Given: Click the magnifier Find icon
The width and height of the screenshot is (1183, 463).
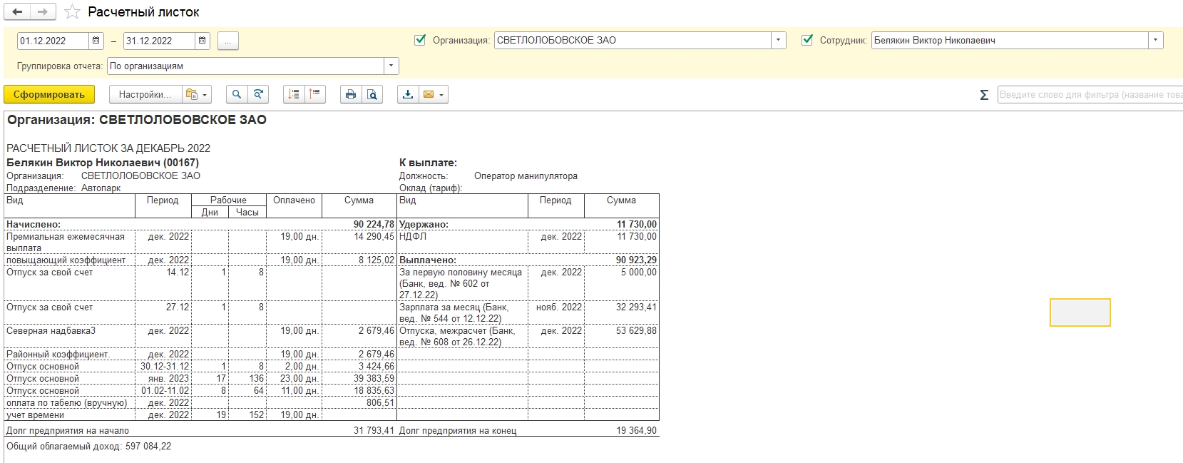Looking at the screenshot, I should click(x=237, y=94).
